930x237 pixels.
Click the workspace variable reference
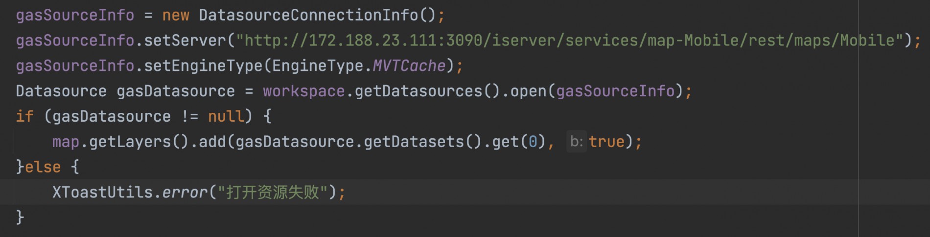pyautogui.click(x=303, y=91)
